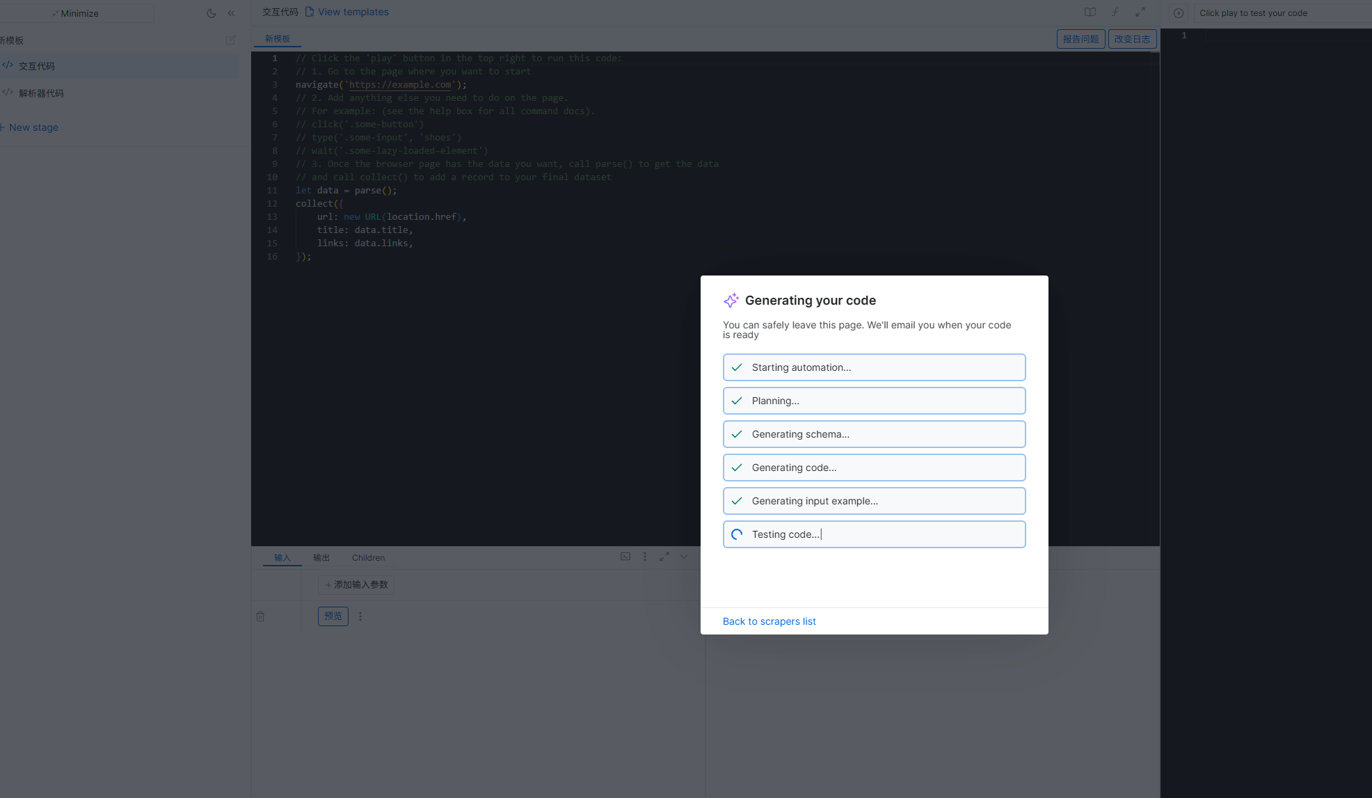Open more options beside 预览 button
Image resolution: width=1372 pixels, height=798 pixels.
360,616
